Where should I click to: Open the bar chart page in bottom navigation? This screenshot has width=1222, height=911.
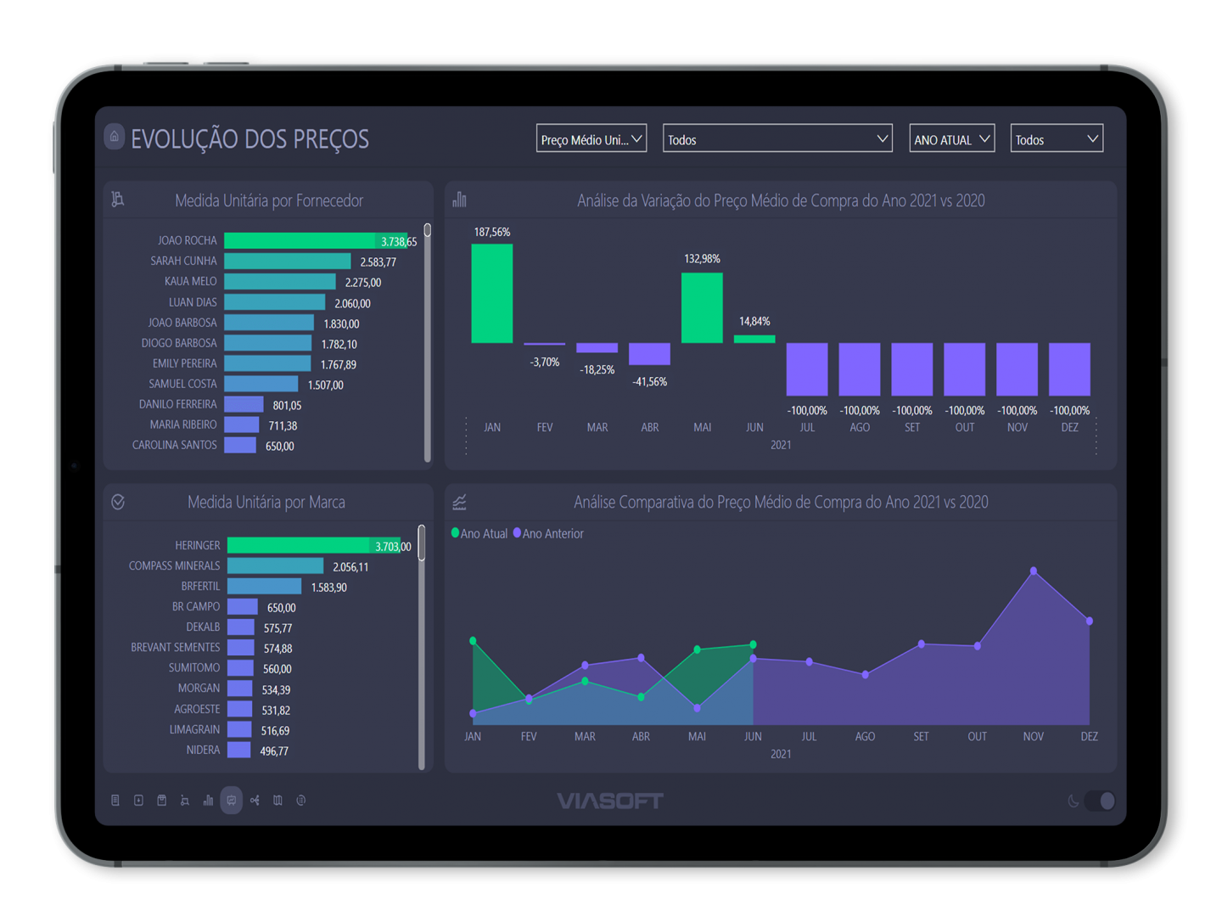coord(208,801)
